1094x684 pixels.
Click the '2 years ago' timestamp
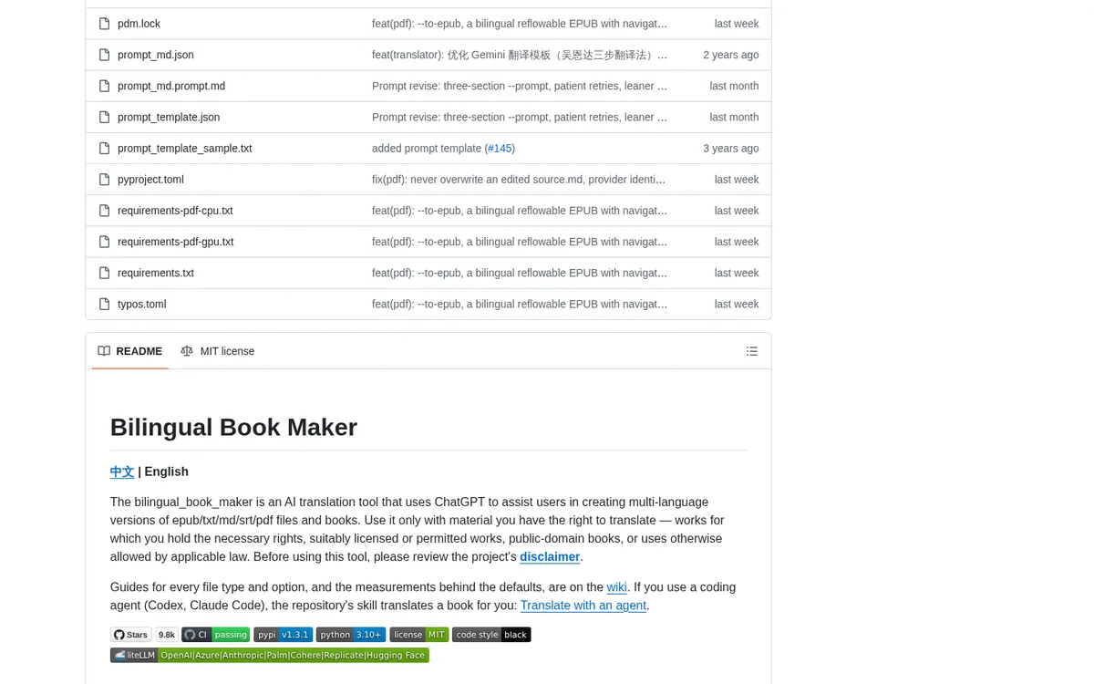point(731,55)
